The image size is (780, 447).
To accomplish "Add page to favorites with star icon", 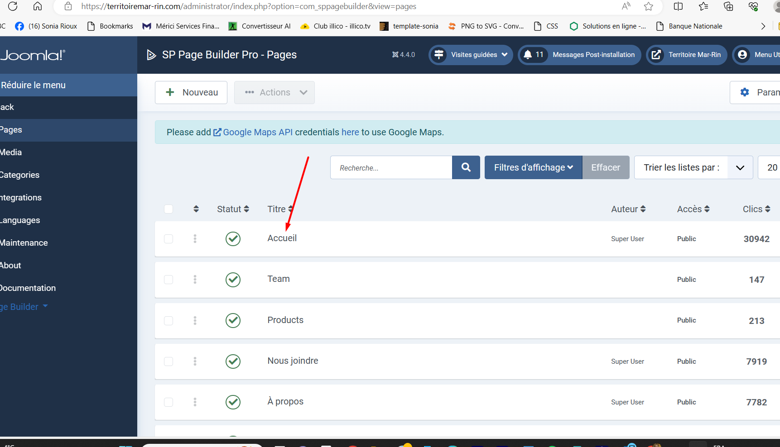I will (648, 6).
